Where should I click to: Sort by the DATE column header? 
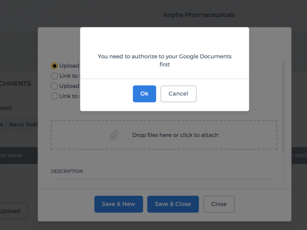click(x=299, y=156)
